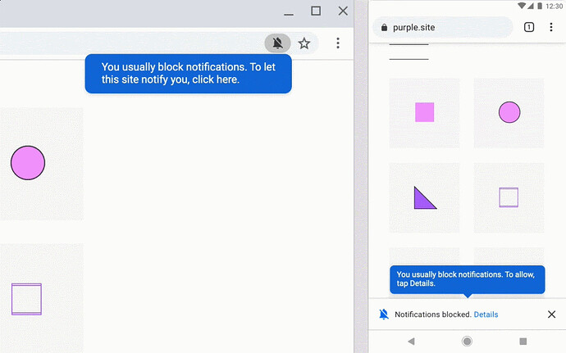
Task: Tap the bell icon in mobile infobar
Action: coord(384,315)
